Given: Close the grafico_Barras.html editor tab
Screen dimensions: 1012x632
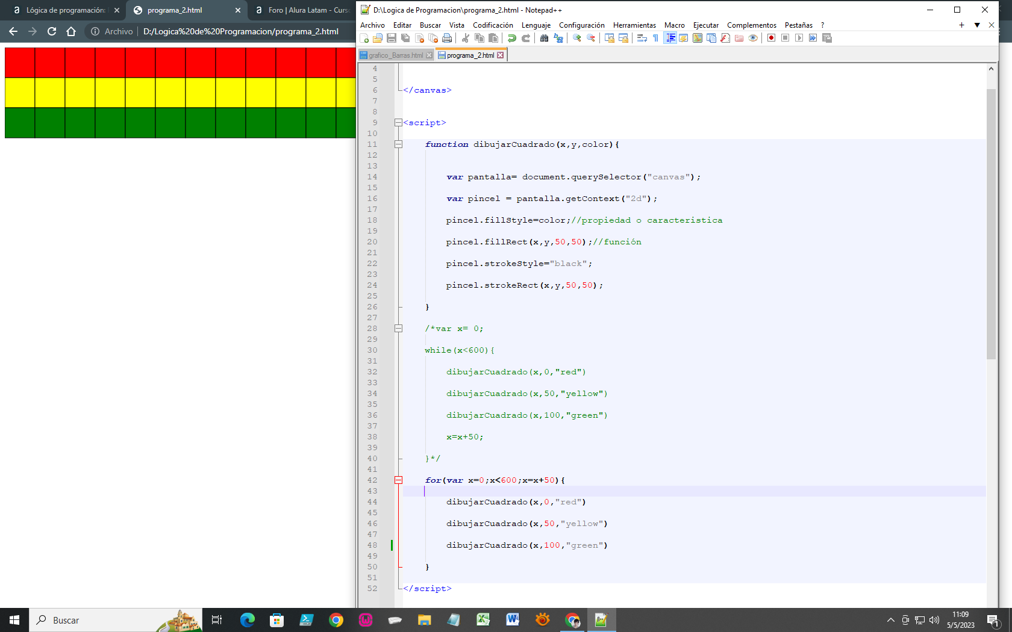Looking at the screenshot, I should (x=429, y=55).
